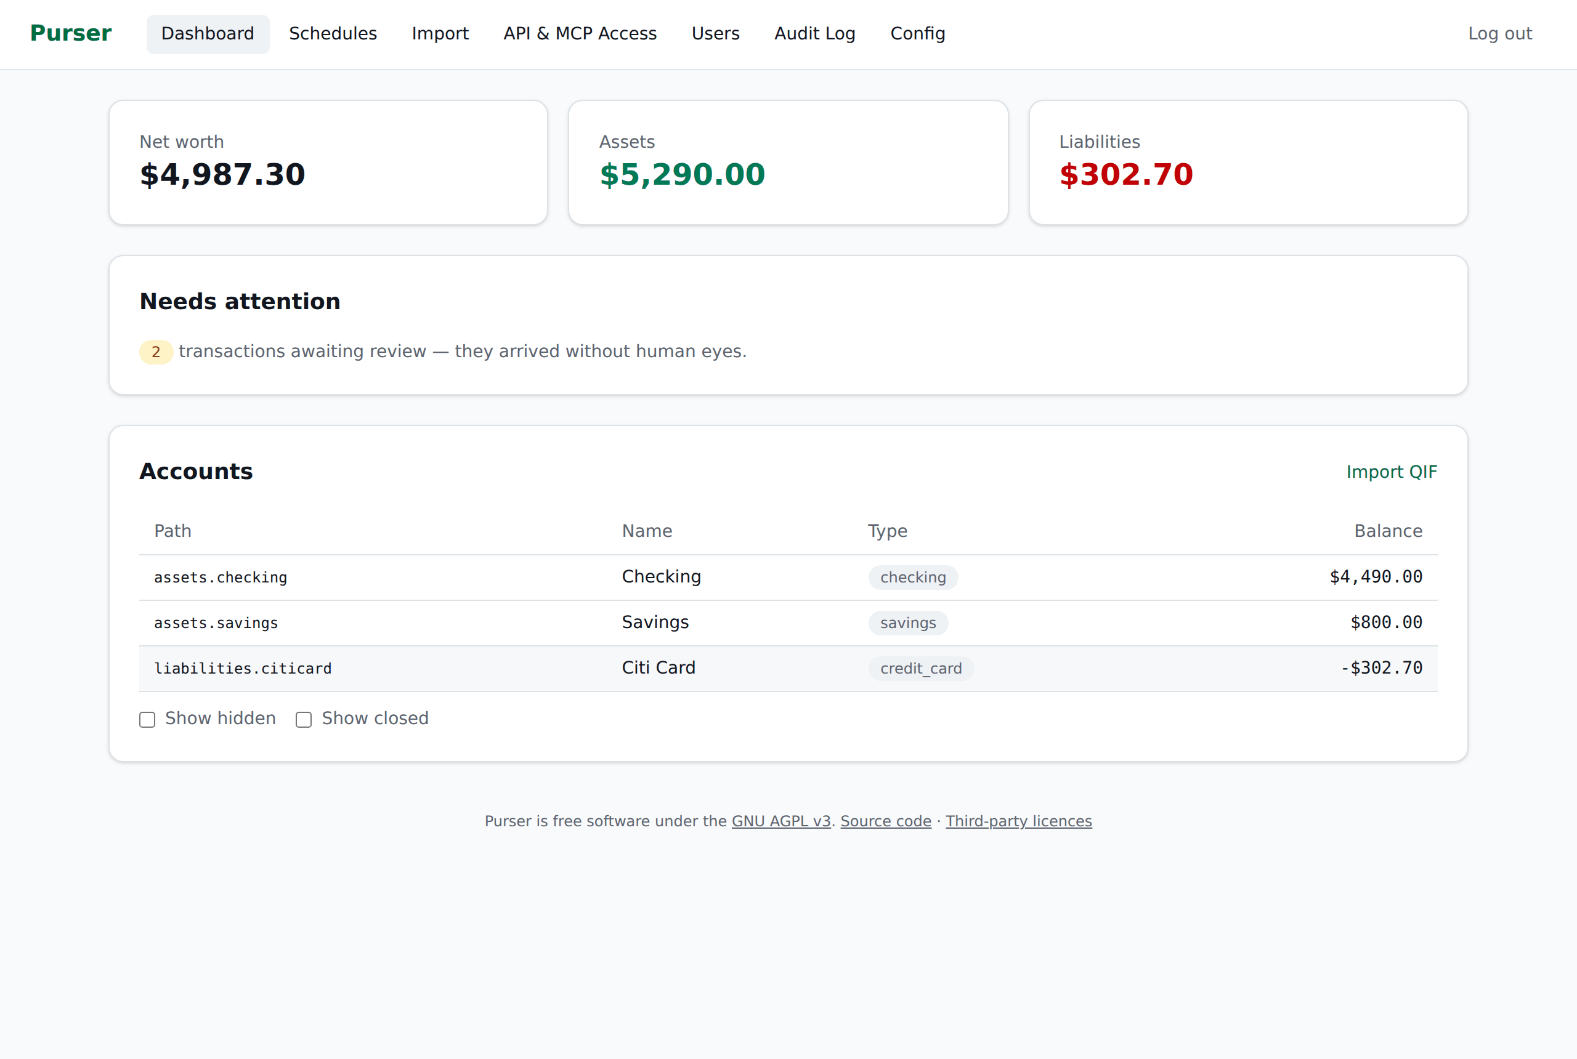Viewport: 1577px width, 1059px height.
Task: Click the Balance column header
Action: tap(1388, 531)
